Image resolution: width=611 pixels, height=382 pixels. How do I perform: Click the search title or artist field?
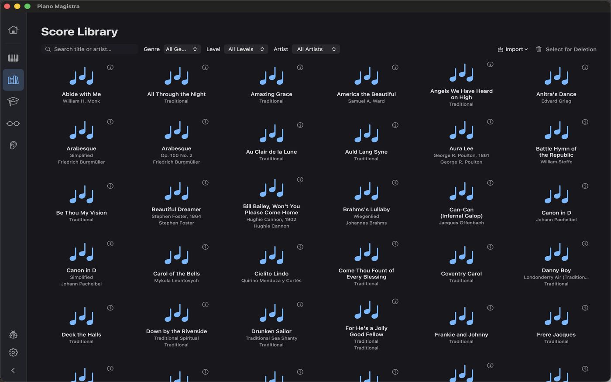click(x=90, y=49)
